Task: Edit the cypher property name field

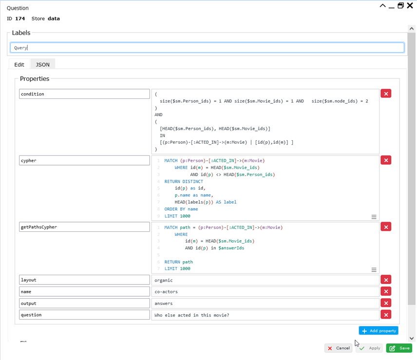Action: 84,160
